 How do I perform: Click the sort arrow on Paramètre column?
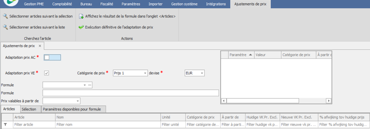(x=250, y=55)
